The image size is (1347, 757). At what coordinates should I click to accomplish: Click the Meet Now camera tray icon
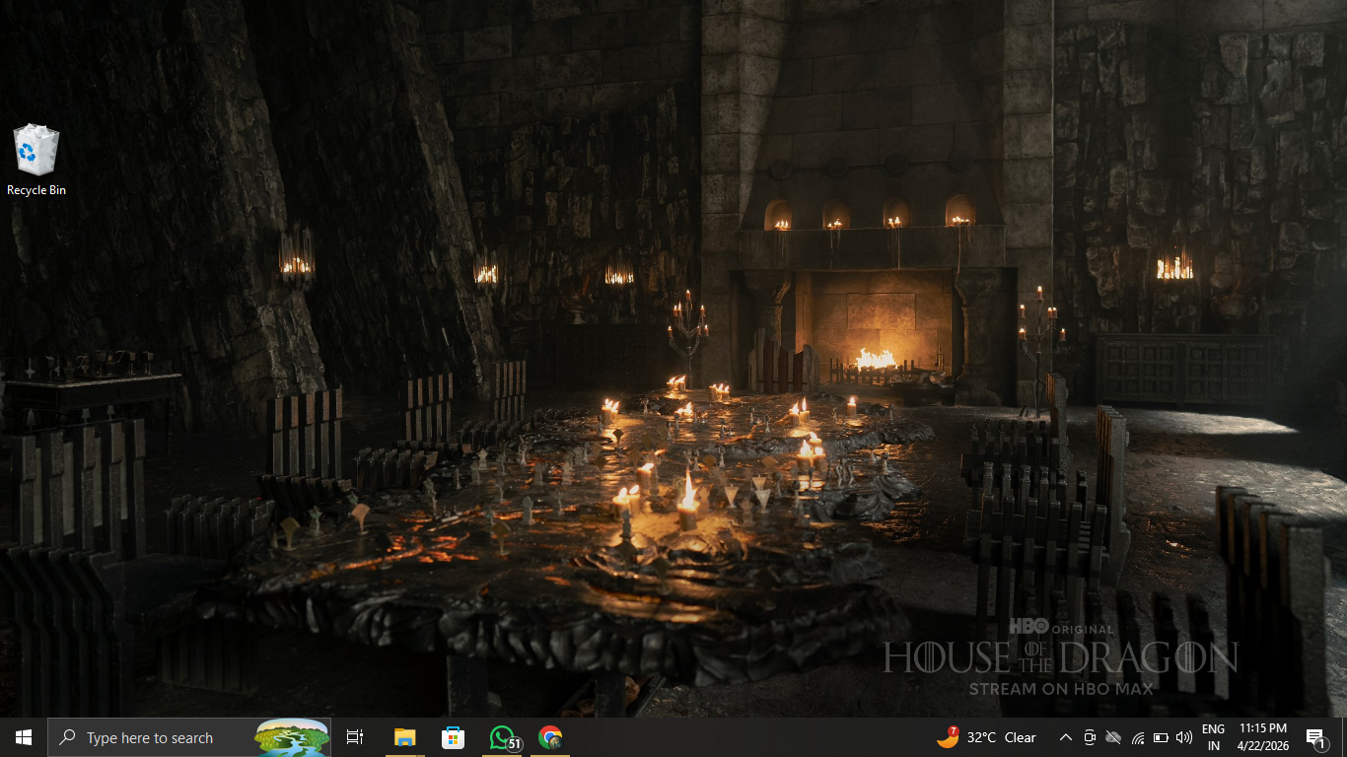1090,737
